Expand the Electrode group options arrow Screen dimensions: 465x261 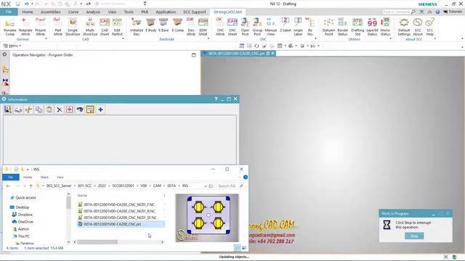(x=209, y=38)
